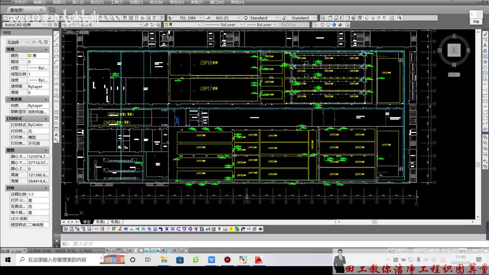The image size is (489, 275).
Task: Open the AutoCAD app in taskbar
Action: (x=259, y=260)
